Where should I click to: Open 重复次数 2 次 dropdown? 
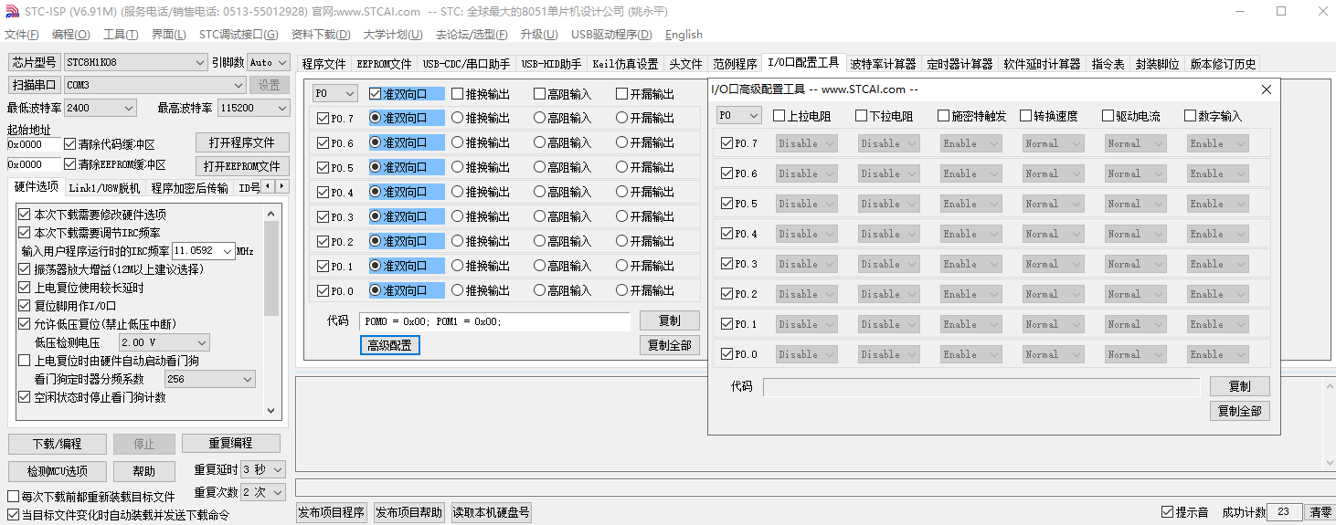coord(263,492)
